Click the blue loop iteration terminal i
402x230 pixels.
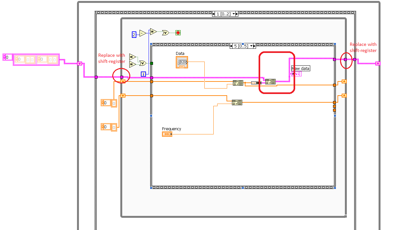click(x=144, y=74)
